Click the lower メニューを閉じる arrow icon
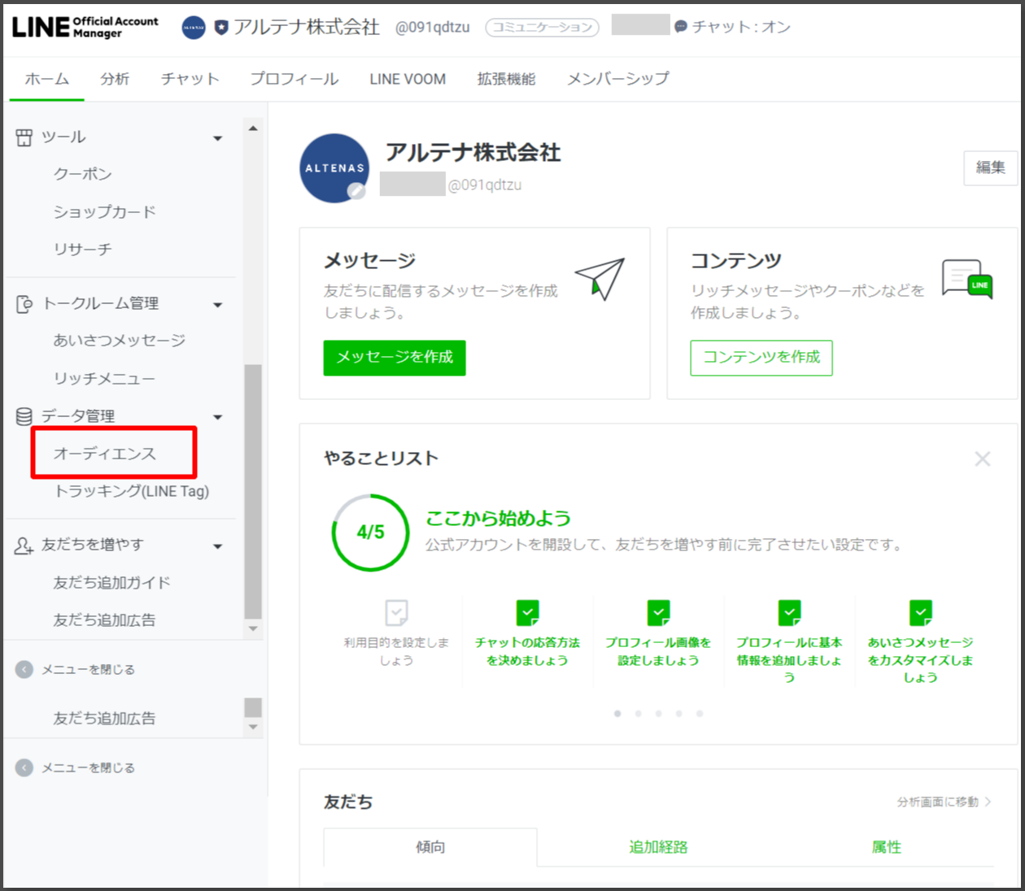The height and width of the screenshot is (891, 1025). point(24,767)
